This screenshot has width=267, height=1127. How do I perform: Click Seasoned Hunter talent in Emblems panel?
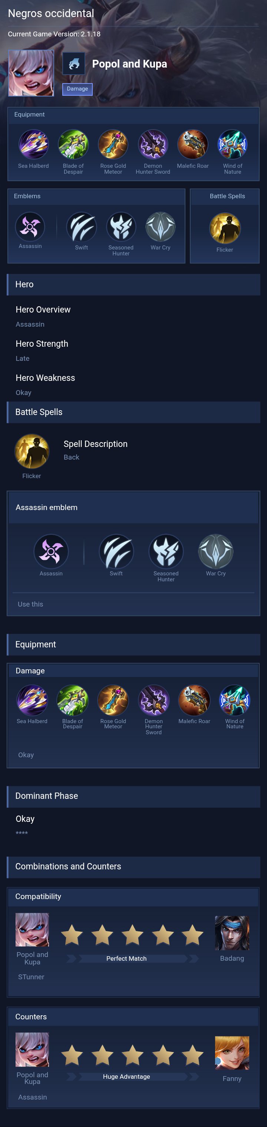coord(121,227)
